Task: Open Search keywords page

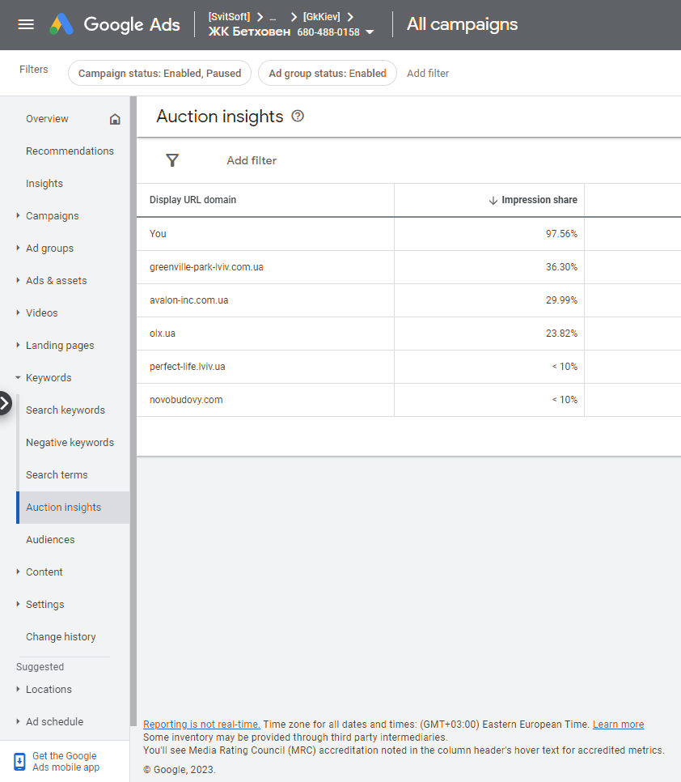Action: (x=66, y=410)
